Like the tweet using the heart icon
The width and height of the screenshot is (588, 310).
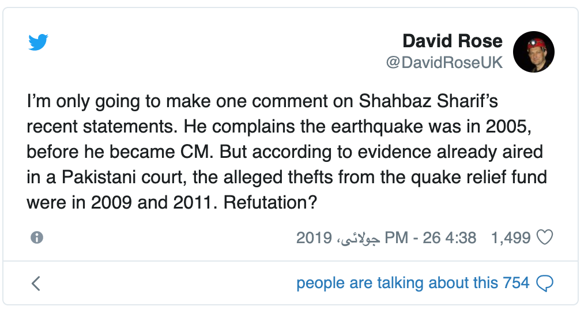coord(545,237)
